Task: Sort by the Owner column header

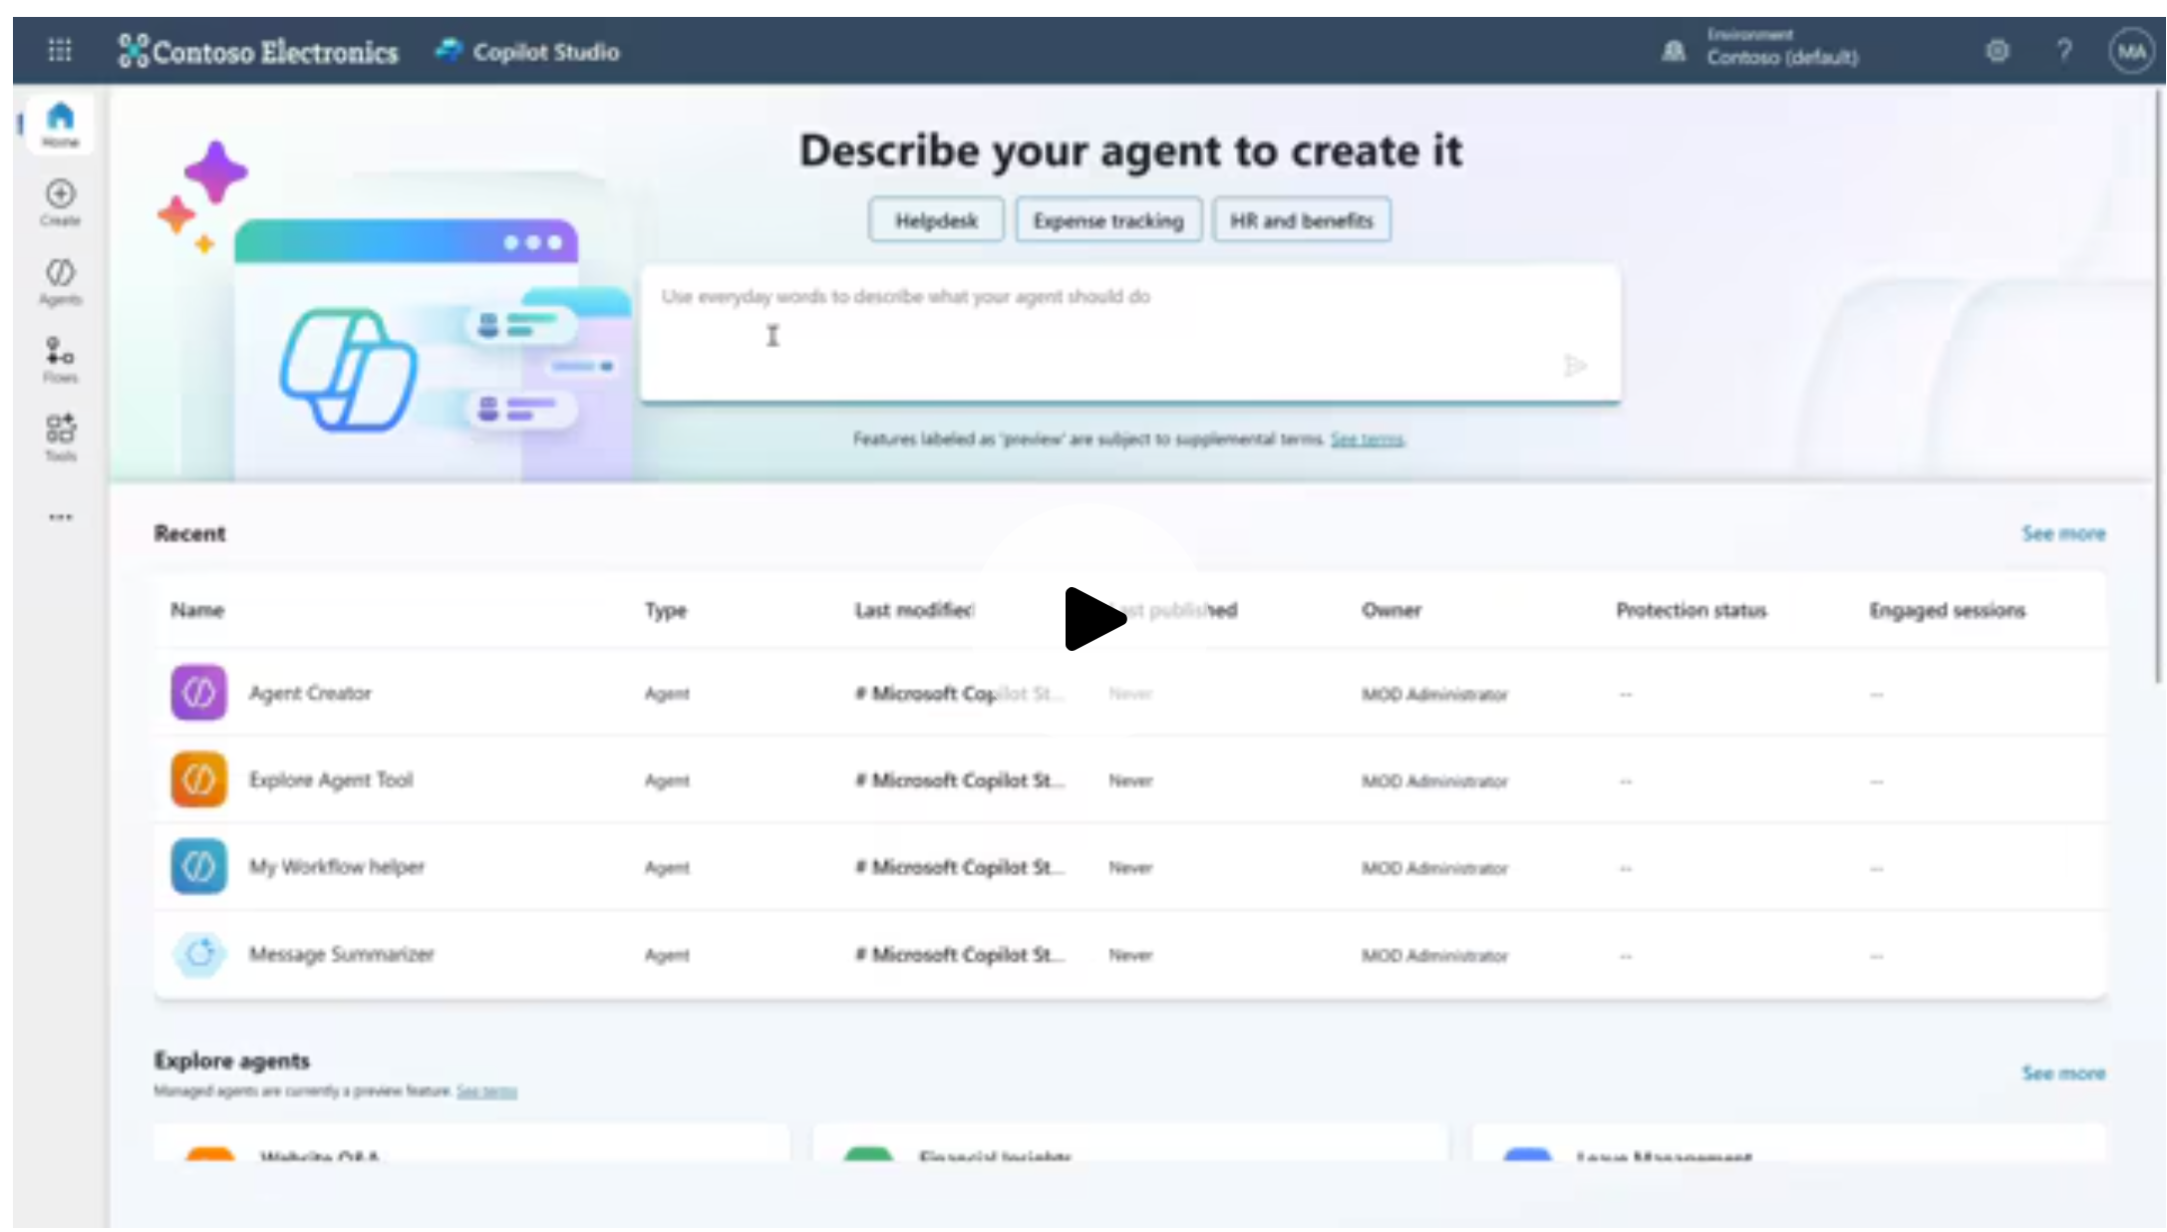Action: (x=1392, y=610)
